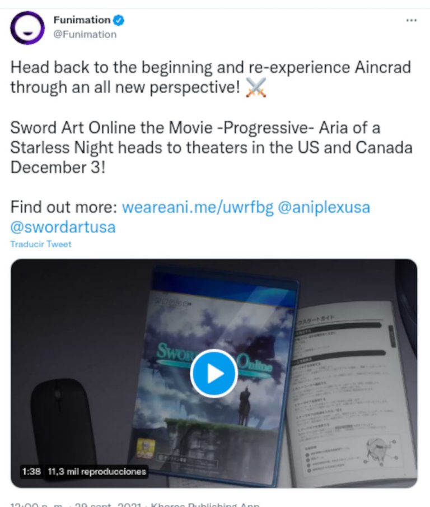Image resolution: width=430 pixels, height=507 pixels.
Task: Click the blue verified badge beside Funimation
Action: point(119,20)
